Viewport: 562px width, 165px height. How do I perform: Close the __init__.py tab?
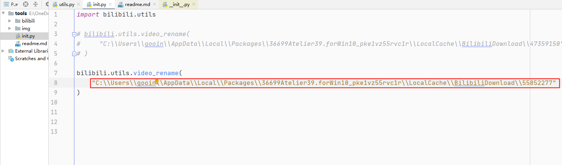pos(194,5)
